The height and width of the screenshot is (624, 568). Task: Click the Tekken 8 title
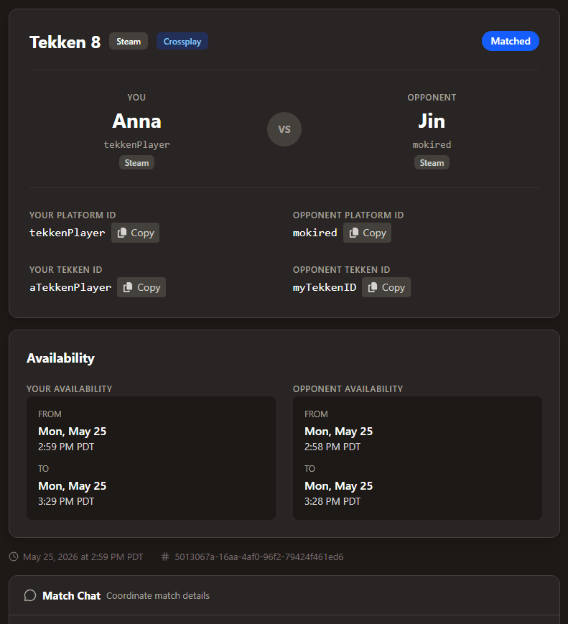click(65, 42)
